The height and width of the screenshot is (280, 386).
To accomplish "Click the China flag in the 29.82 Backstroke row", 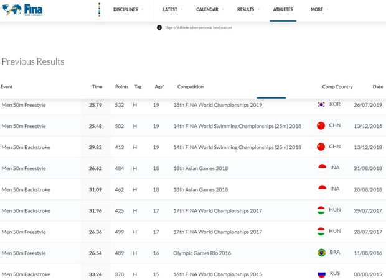I will 321,147.
